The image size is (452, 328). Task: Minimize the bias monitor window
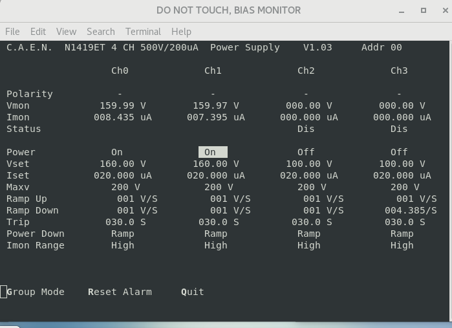(x=402, y=10)
